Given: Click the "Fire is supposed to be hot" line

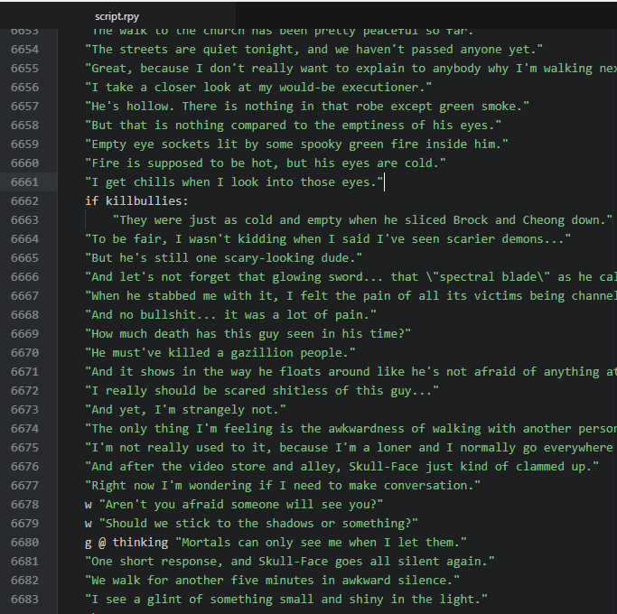Looking at the screenshot, I should pos(266,163).
